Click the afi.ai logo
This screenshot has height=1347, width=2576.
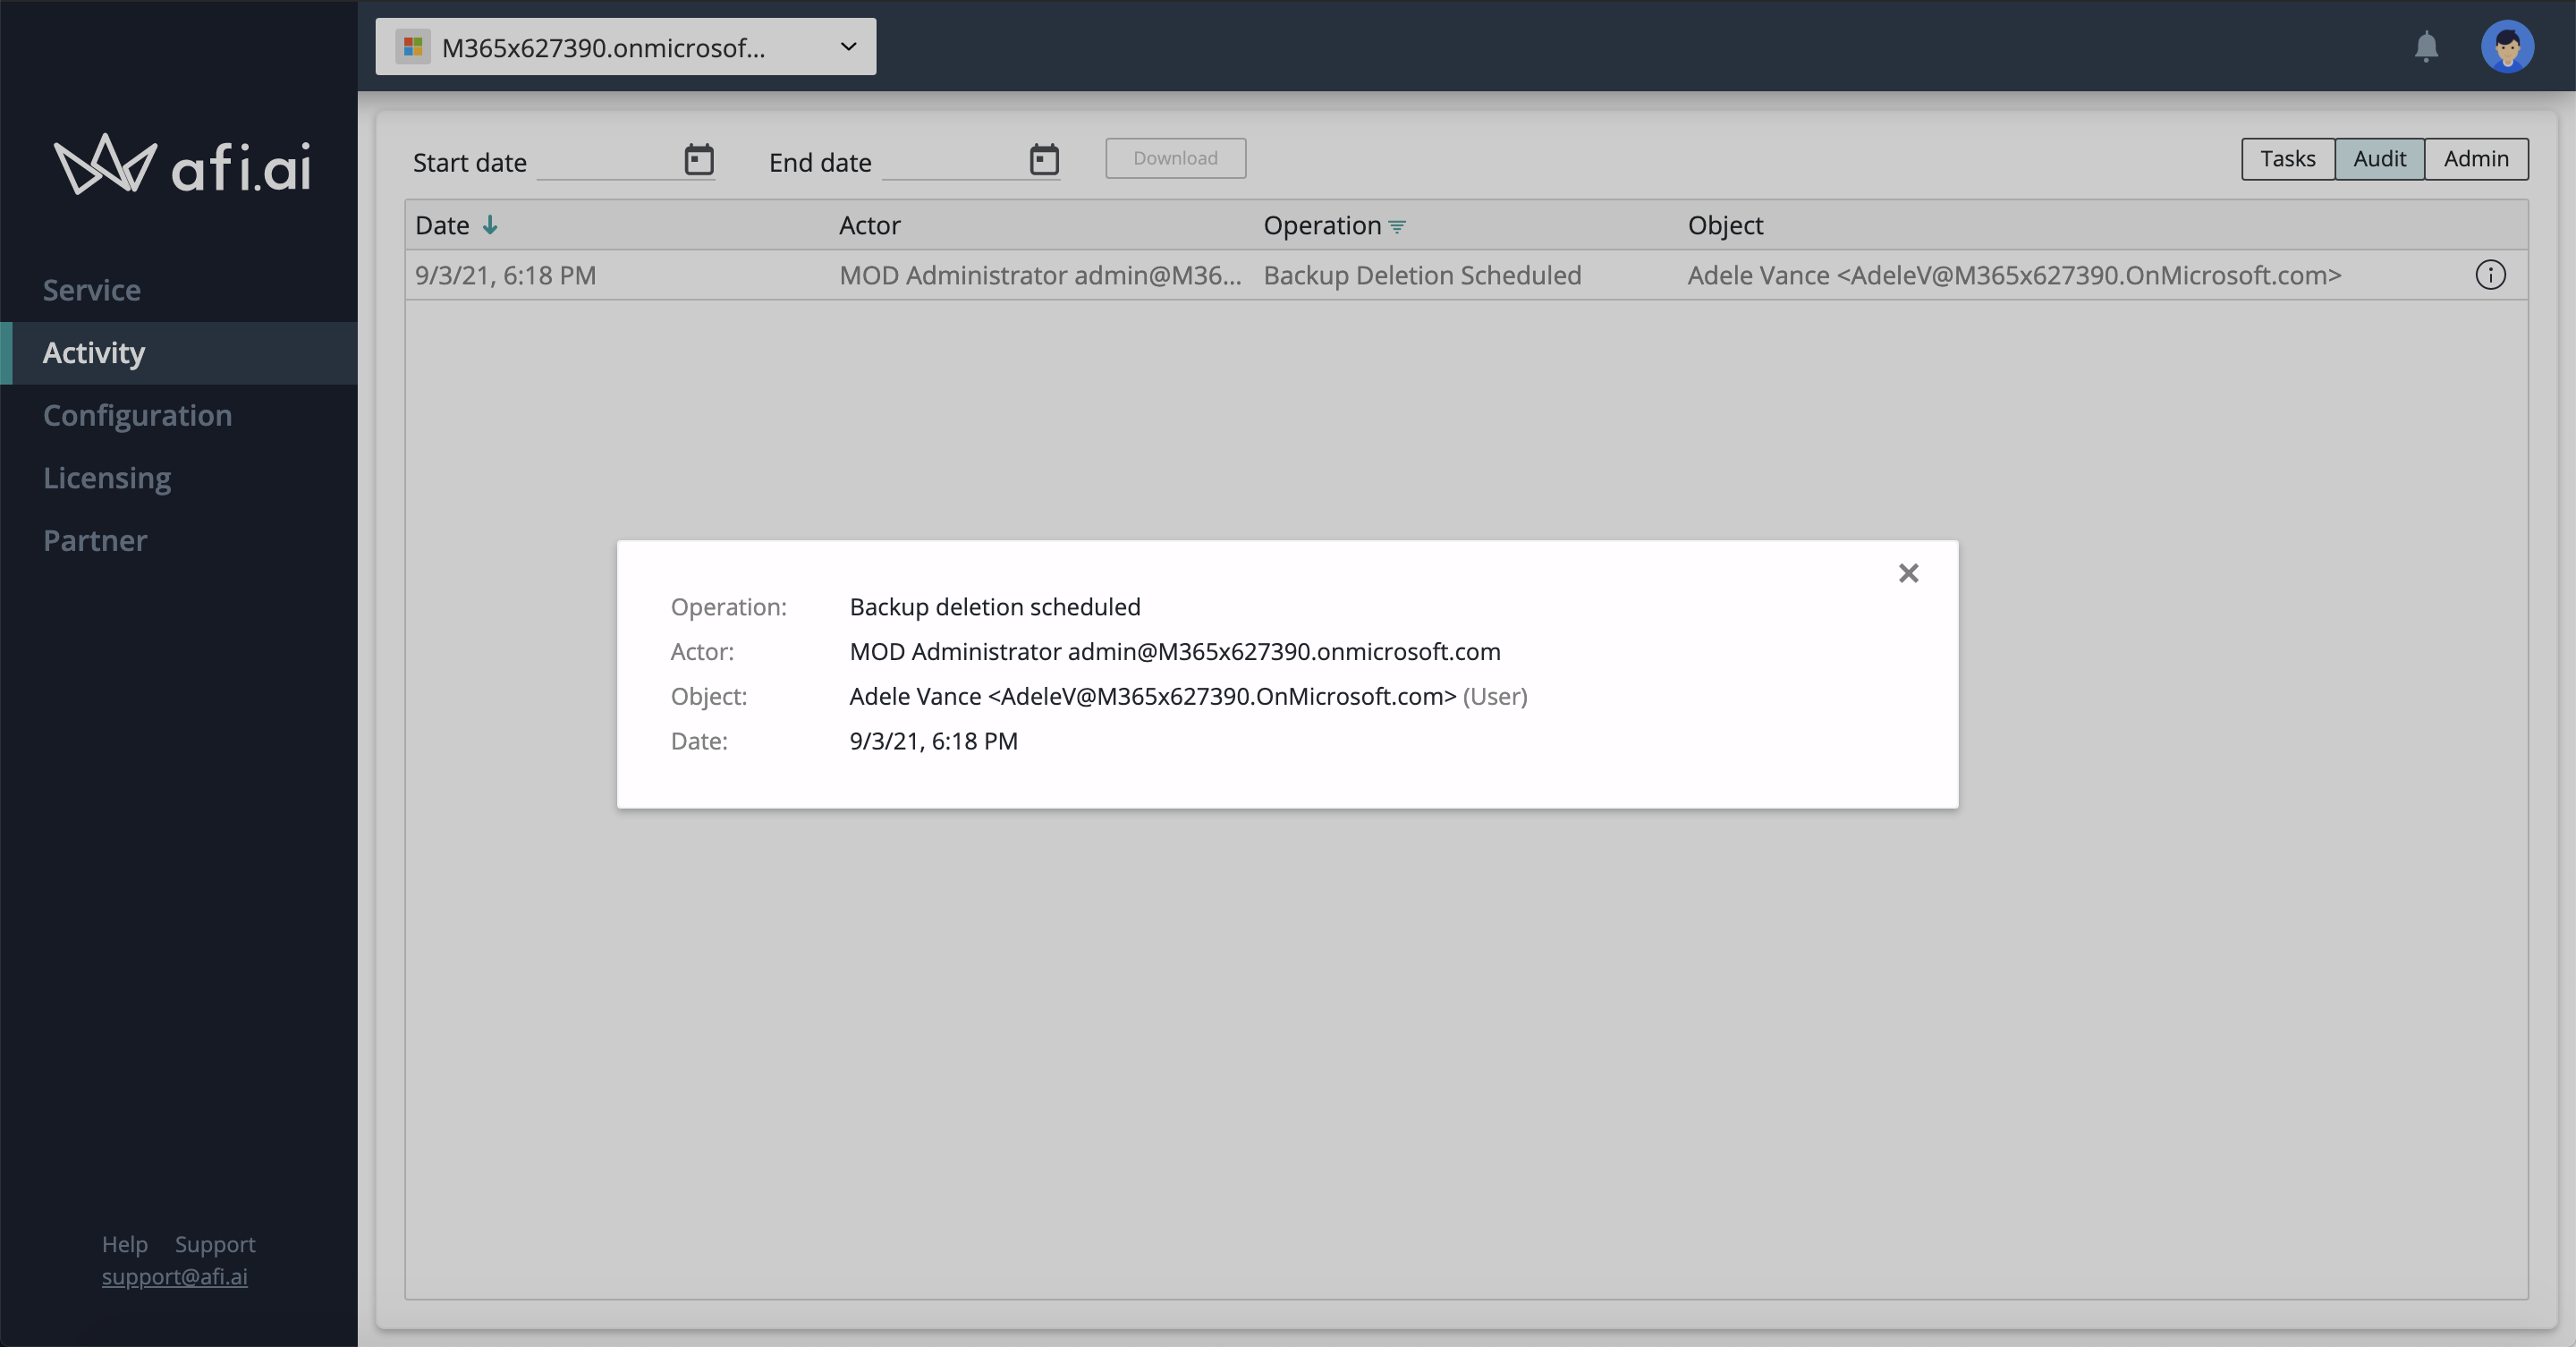182,164
